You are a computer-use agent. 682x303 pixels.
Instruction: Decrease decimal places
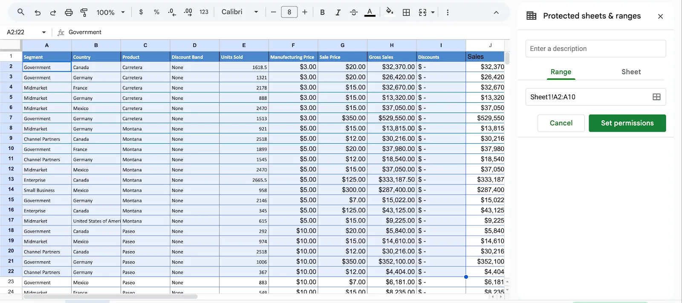[172, 12]
